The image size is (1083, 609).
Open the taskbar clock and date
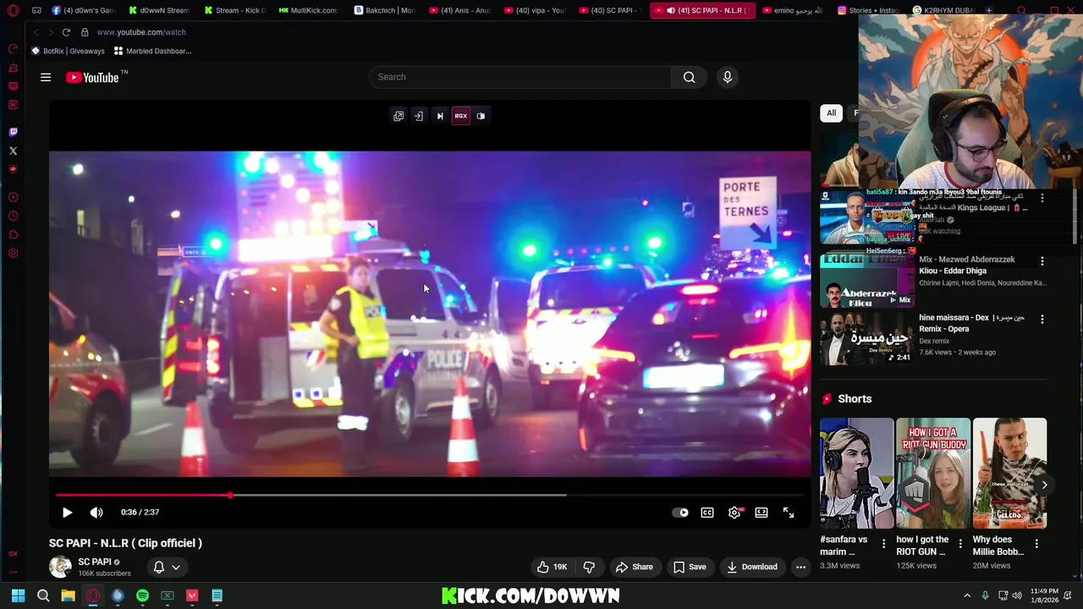click(1044, 595)
